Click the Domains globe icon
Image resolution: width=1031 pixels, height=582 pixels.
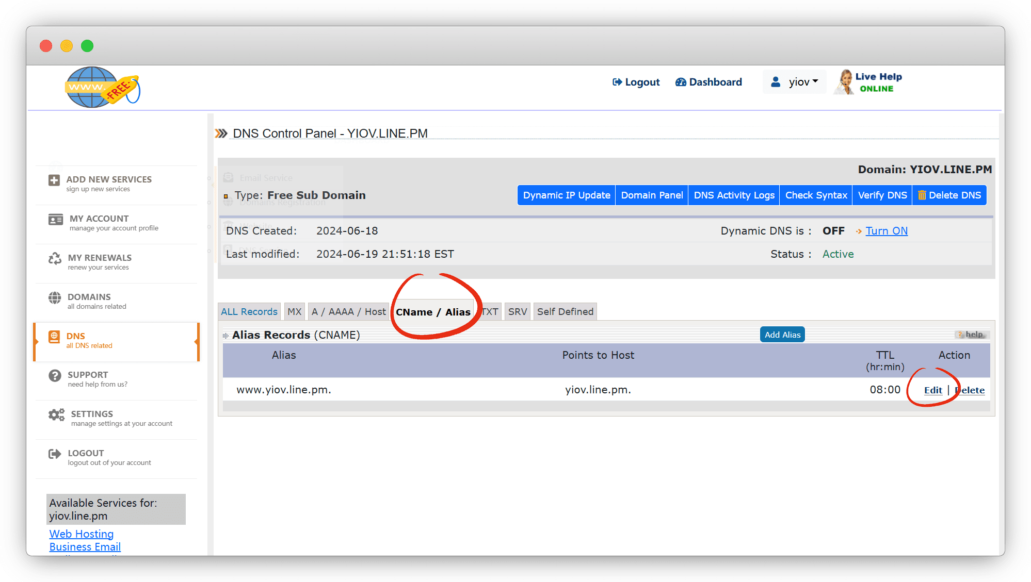[x=55, y=298]
